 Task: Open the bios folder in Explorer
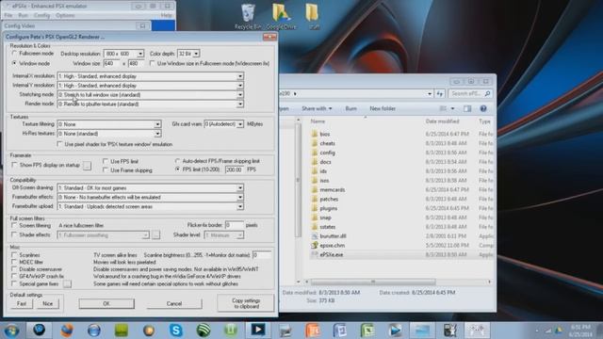(x=325, y=134)
